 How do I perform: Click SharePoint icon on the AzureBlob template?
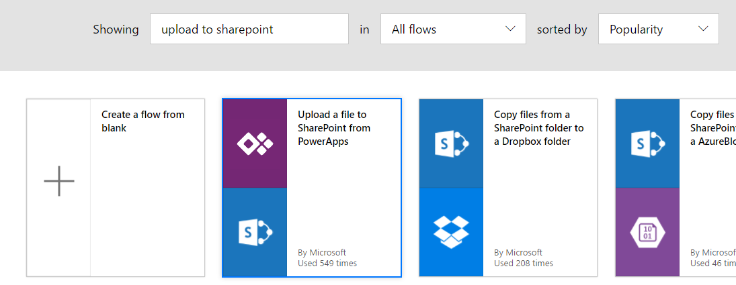(x=647, y=144)
